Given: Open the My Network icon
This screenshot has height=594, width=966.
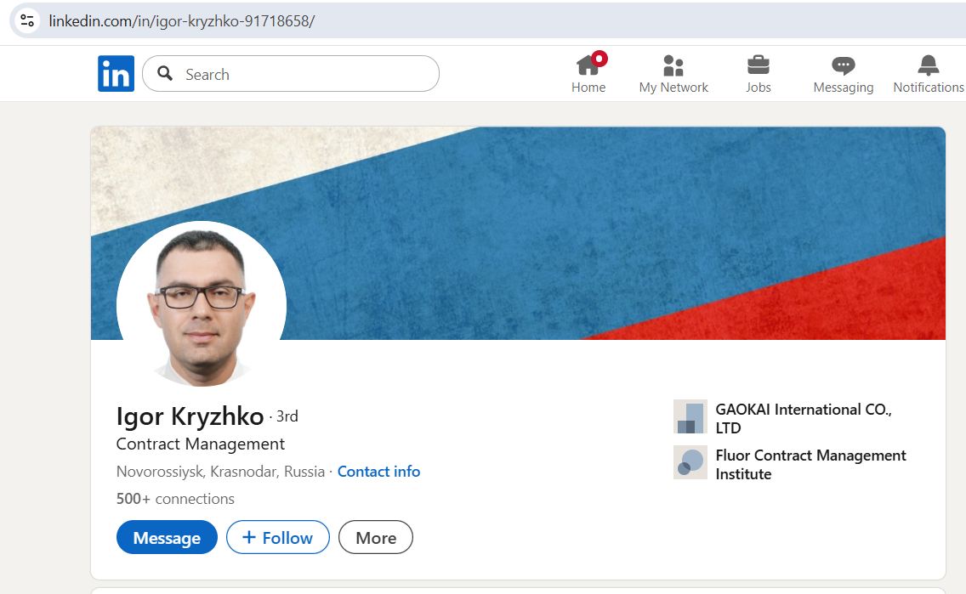Looking at the screenshot, I should point(673,66).
